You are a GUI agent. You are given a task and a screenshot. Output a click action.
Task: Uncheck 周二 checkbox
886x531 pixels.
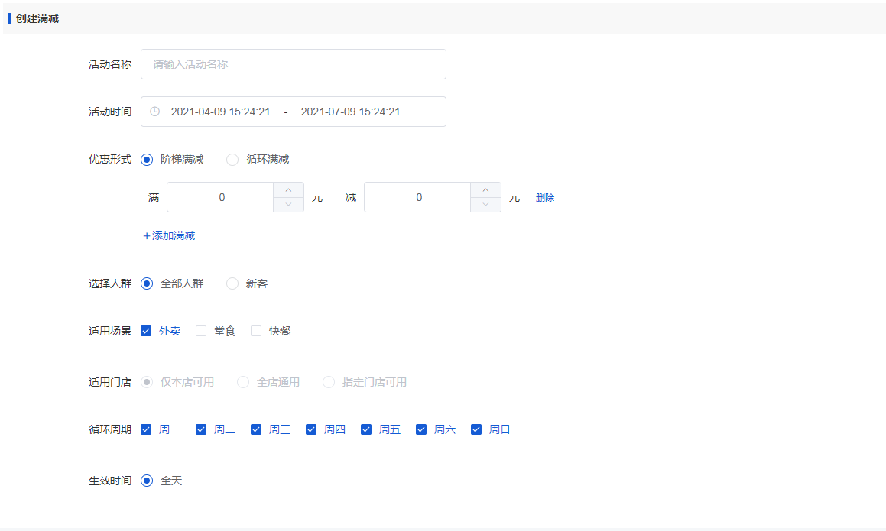pos(201,430)
